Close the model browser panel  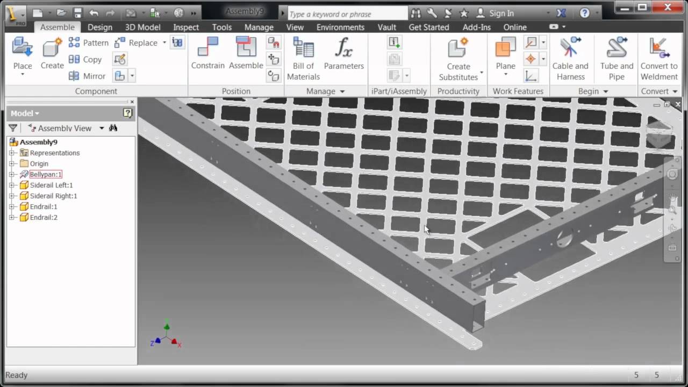pos(132,102)
